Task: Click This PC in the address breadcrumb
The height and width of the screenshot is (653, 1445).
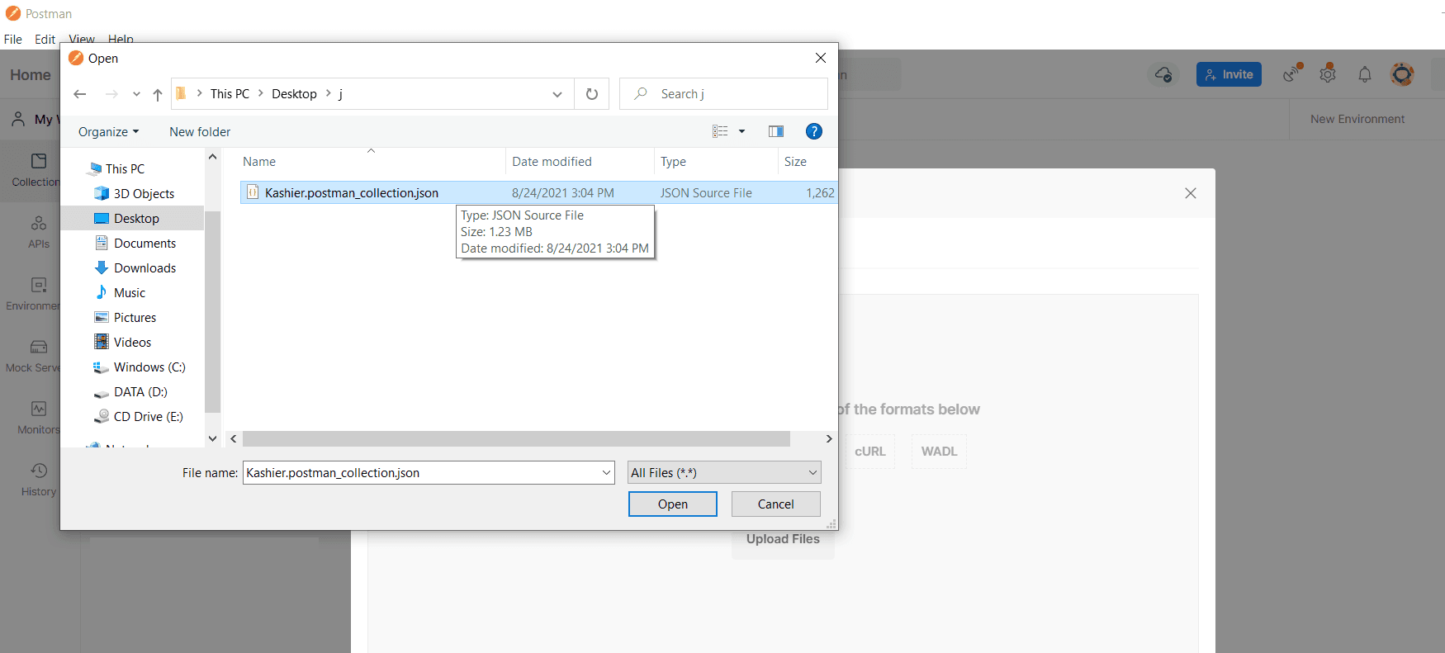Action: point(230,94)
